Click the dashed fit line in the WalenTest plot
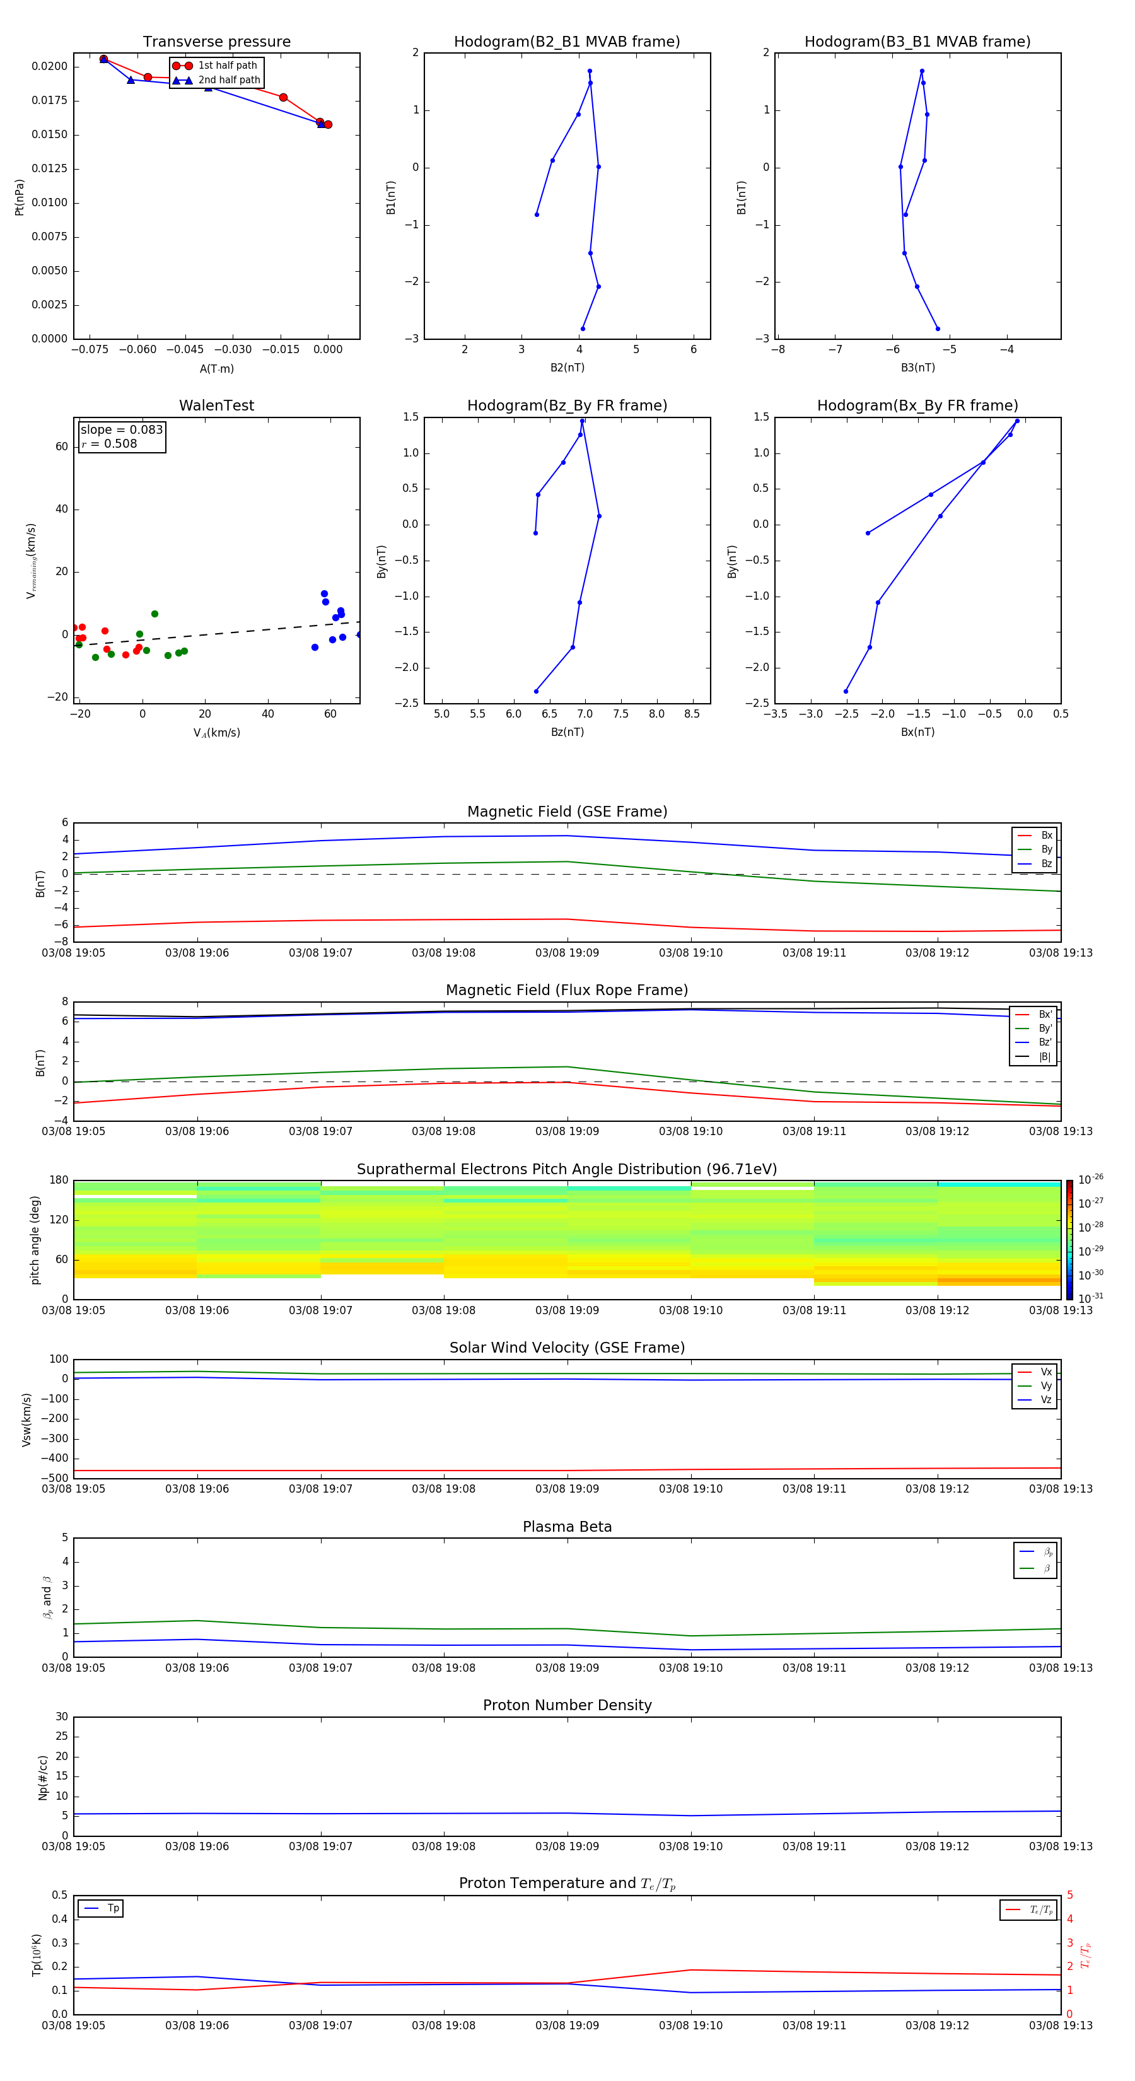 [x=216, y=633]
